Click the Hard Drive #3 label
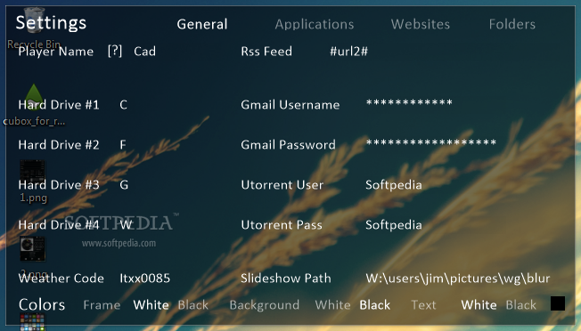The height and width of the screenshot is (331, 581). [59, 184]
